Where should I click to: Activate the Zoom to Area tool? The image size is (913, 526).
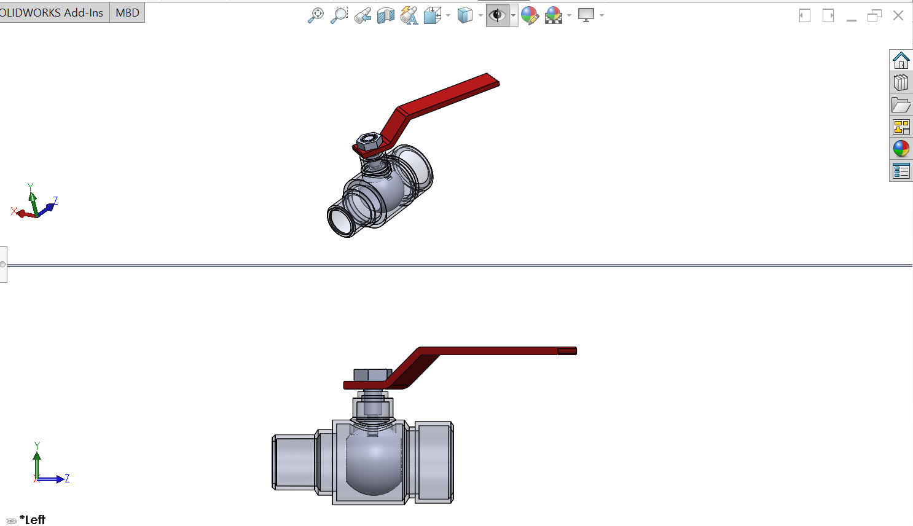point(339,15)
